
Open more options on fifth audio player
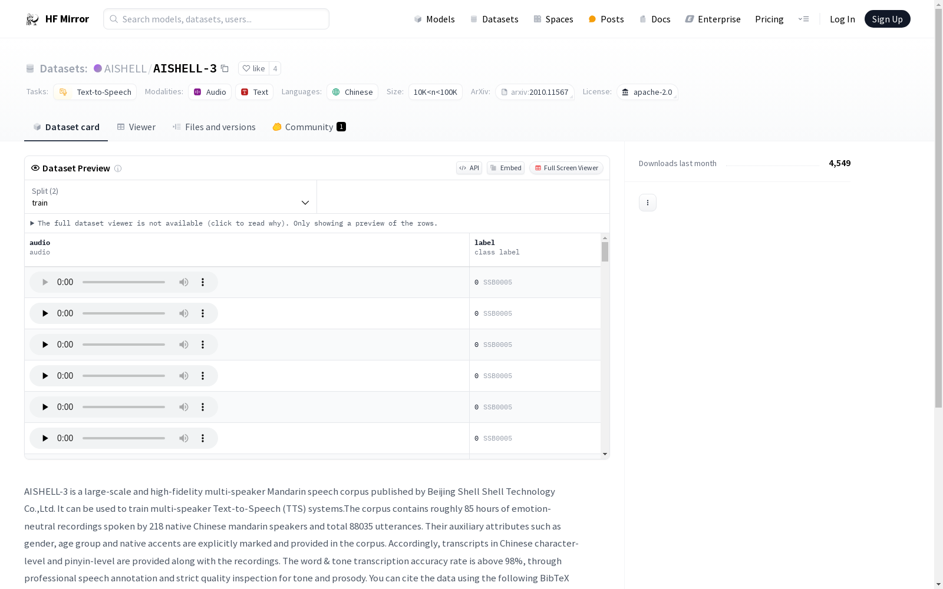[203, 407]
